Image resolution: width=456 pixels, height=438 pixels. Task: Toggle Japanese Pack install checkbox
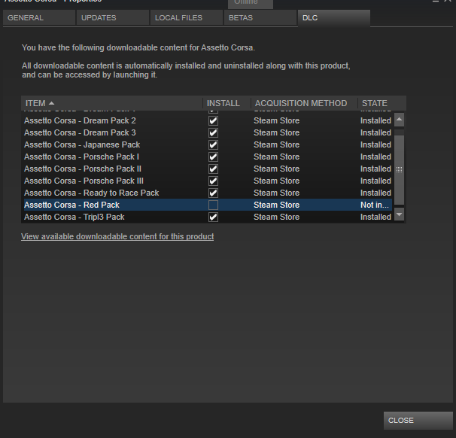[213, 144]
